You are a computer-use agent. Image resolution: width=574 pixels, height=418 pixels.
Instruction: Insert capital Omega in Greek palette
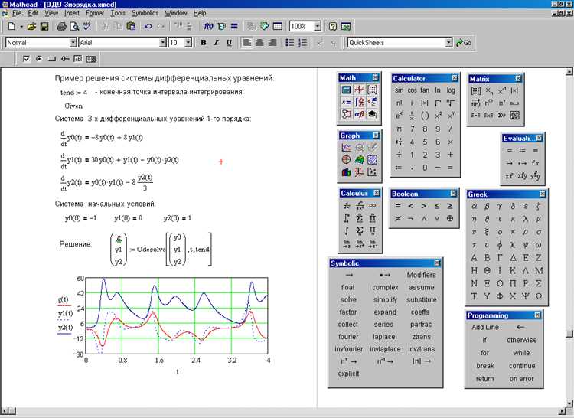[539, 296]
